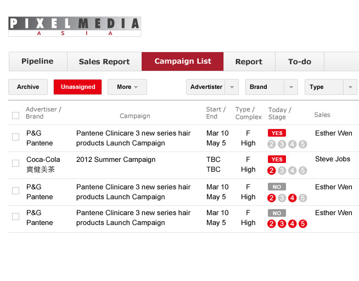Click stage 3 circle in Coca-Cola row
The height and width of the screenshot is (281, 359).
coord(282,171)
